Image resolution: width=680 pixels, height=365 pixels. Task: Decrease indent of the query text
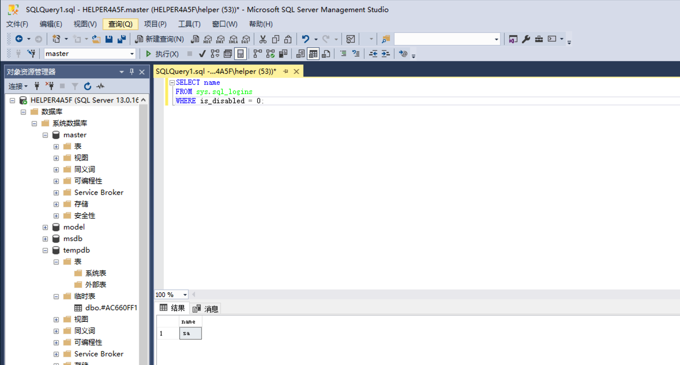point(373,54)
